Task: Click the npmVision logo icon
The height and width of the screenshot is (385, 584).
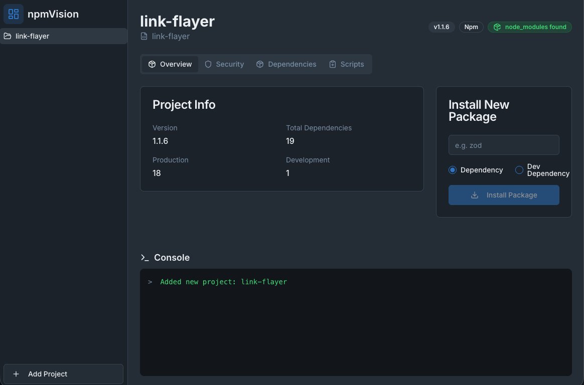Action: point(14,14)
